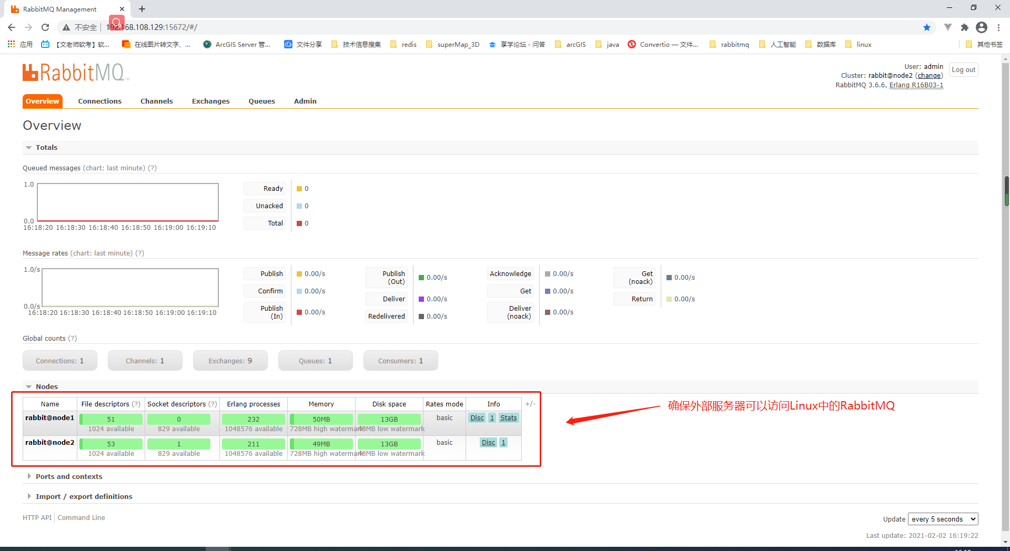Click the Channels: 1 count button
1010x551 pixels.
click(x=145, y=361)
